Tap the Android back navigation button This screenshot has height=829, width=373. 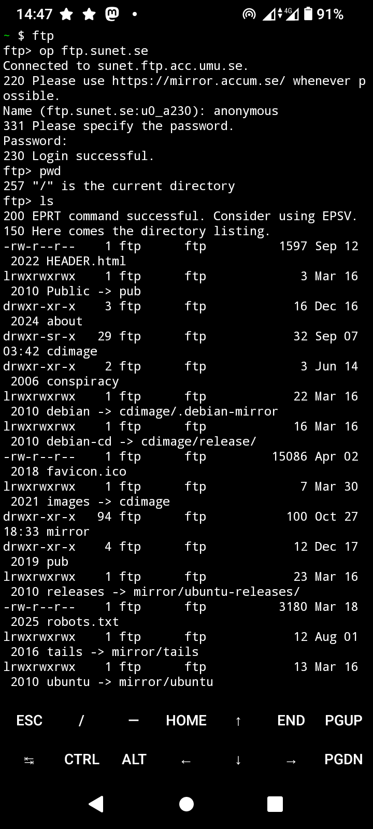tap(96, 804)
